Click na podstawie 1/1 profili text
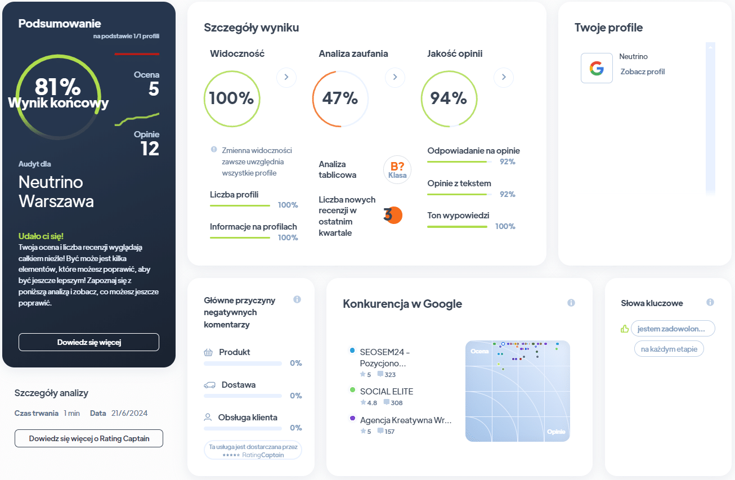The image size is (735, 480). point(127,36)
